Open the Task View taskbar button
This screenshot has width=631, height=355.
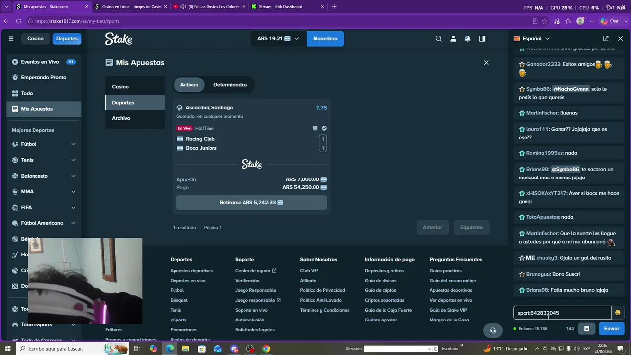(x=137, y=349)
